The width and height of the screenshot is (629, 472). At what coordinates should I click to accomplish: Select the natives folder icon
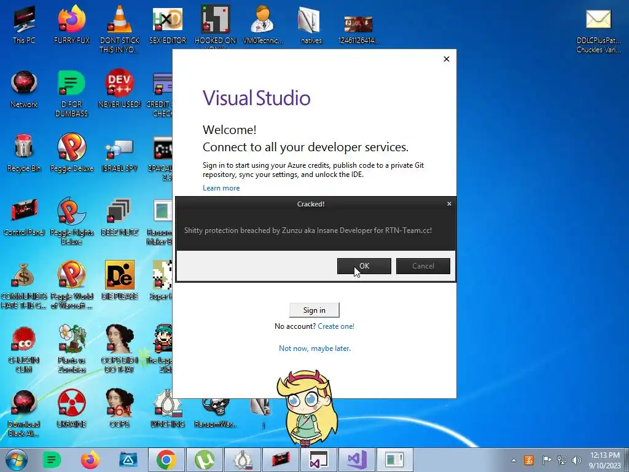(x=311, y=25)
